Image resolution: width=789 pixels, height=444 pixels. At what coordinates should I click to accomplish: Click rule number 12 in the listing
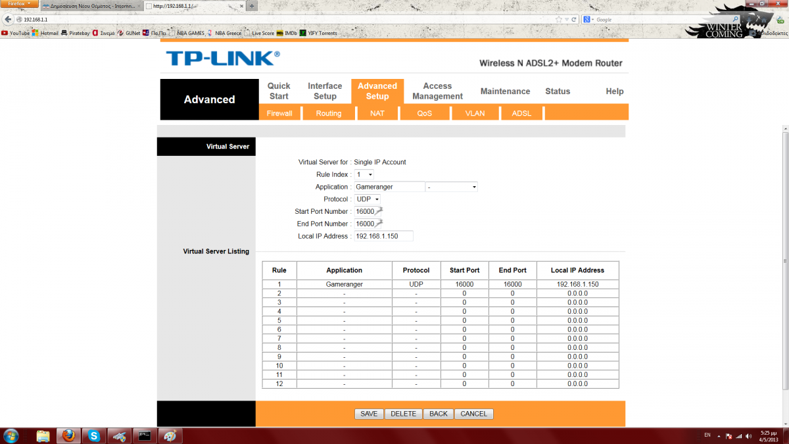click(x=279, y=383)
